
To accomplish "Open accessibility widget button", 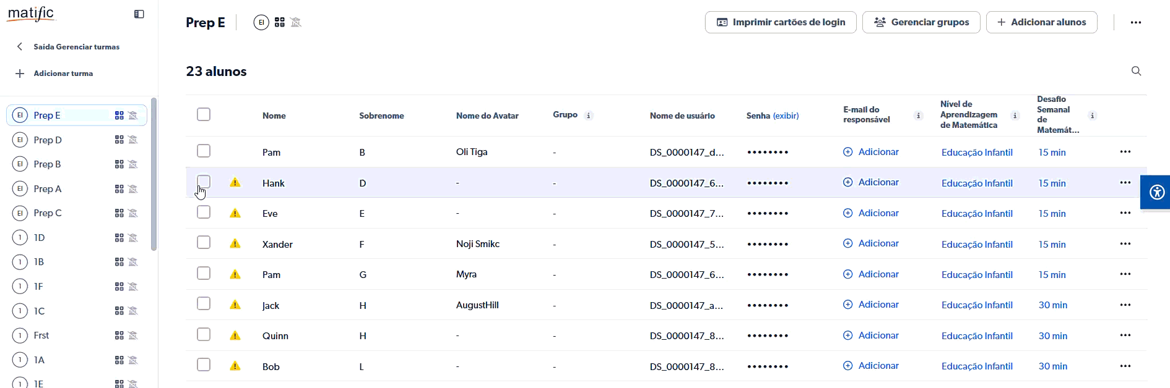I will pyautogui.click(x=1156, y=192).
